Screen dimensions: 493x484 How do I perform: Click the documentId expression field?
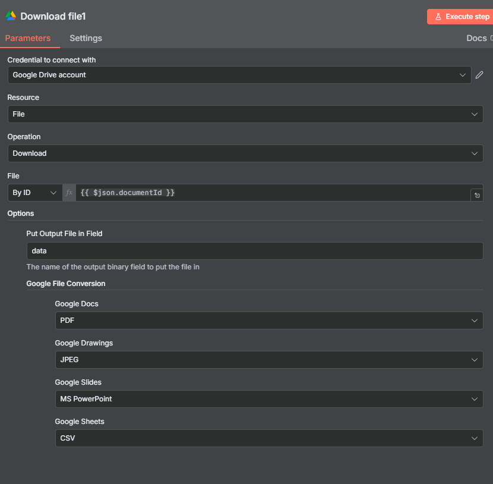click(273, 193)
